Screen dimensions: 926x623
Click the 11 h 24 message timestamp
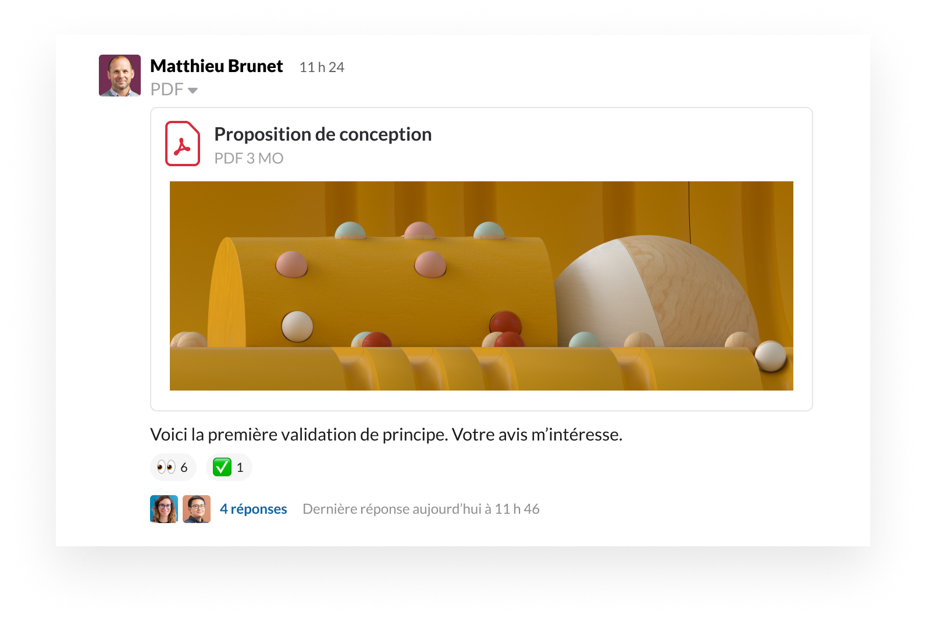point(322,67)
